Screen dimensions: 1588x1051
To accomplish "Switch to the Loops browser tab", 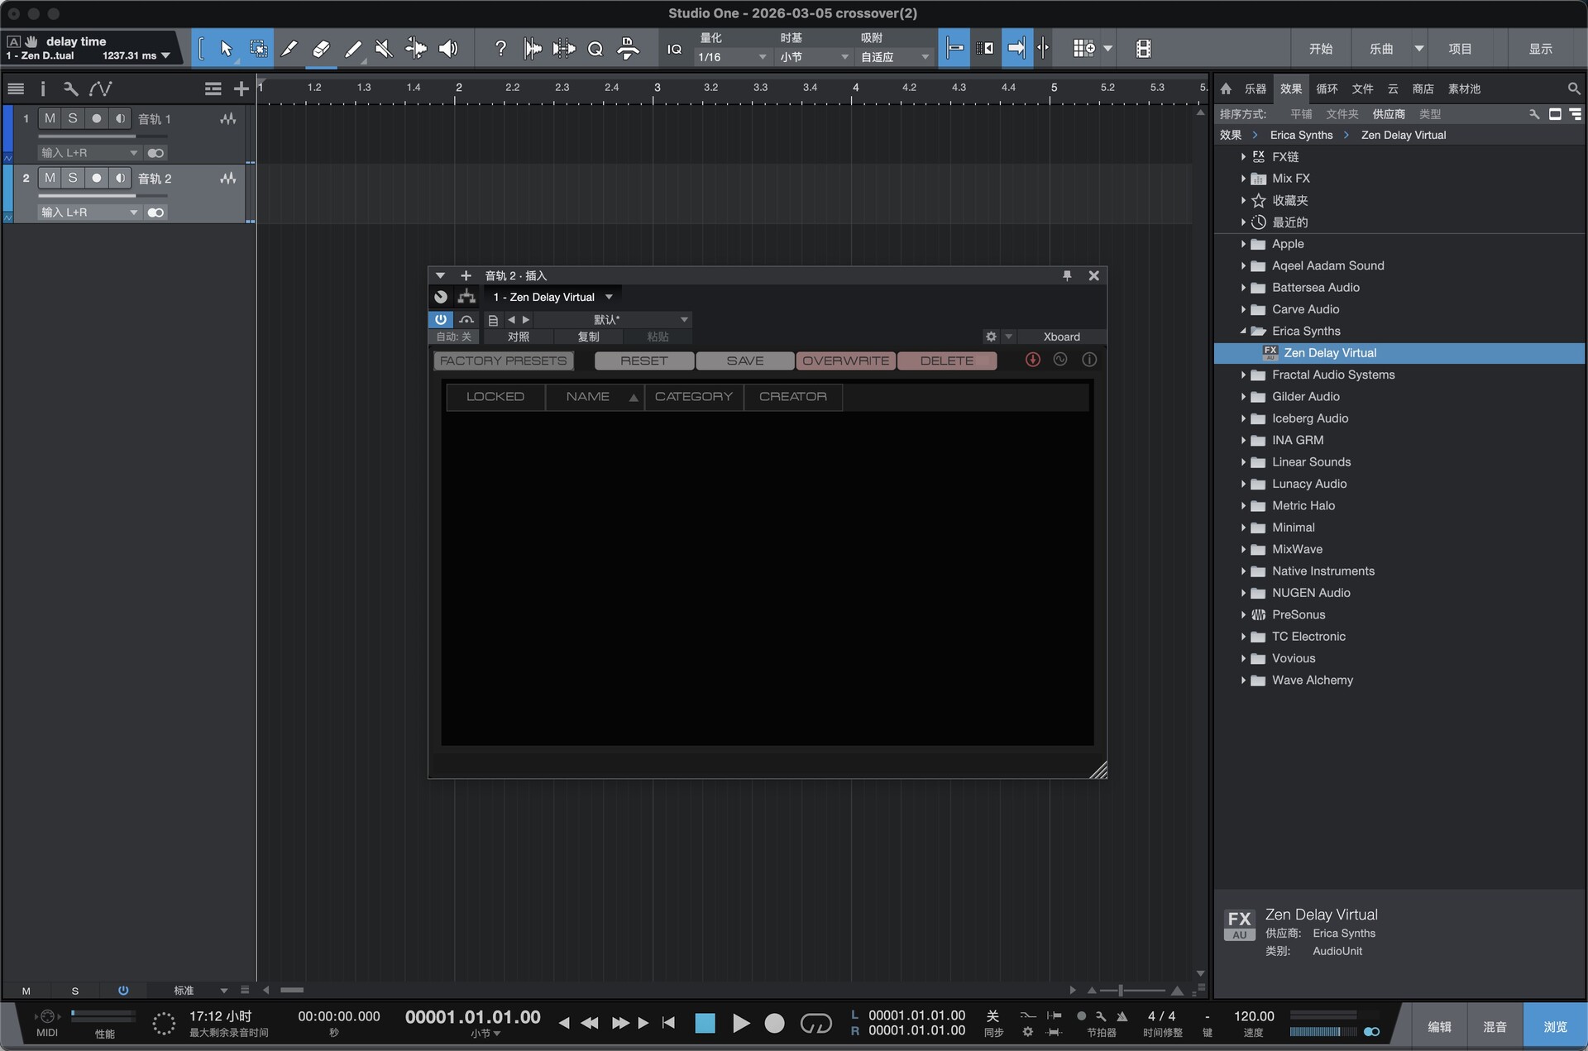I will coord(1327,88).
